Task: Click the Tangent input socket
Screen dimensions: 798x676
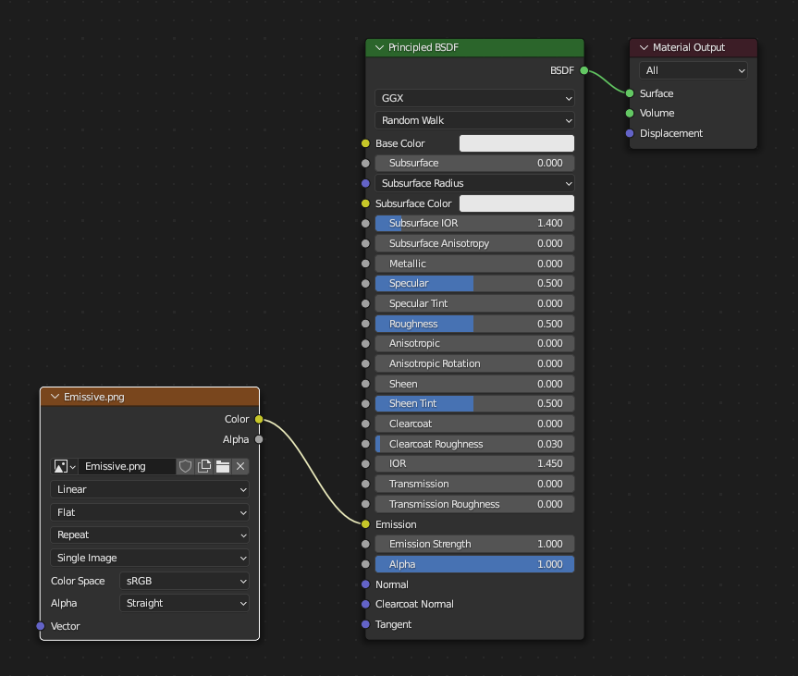Action: click(365, 624)
